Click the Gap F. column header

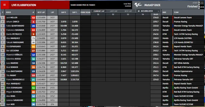click(x=75, y=12)
